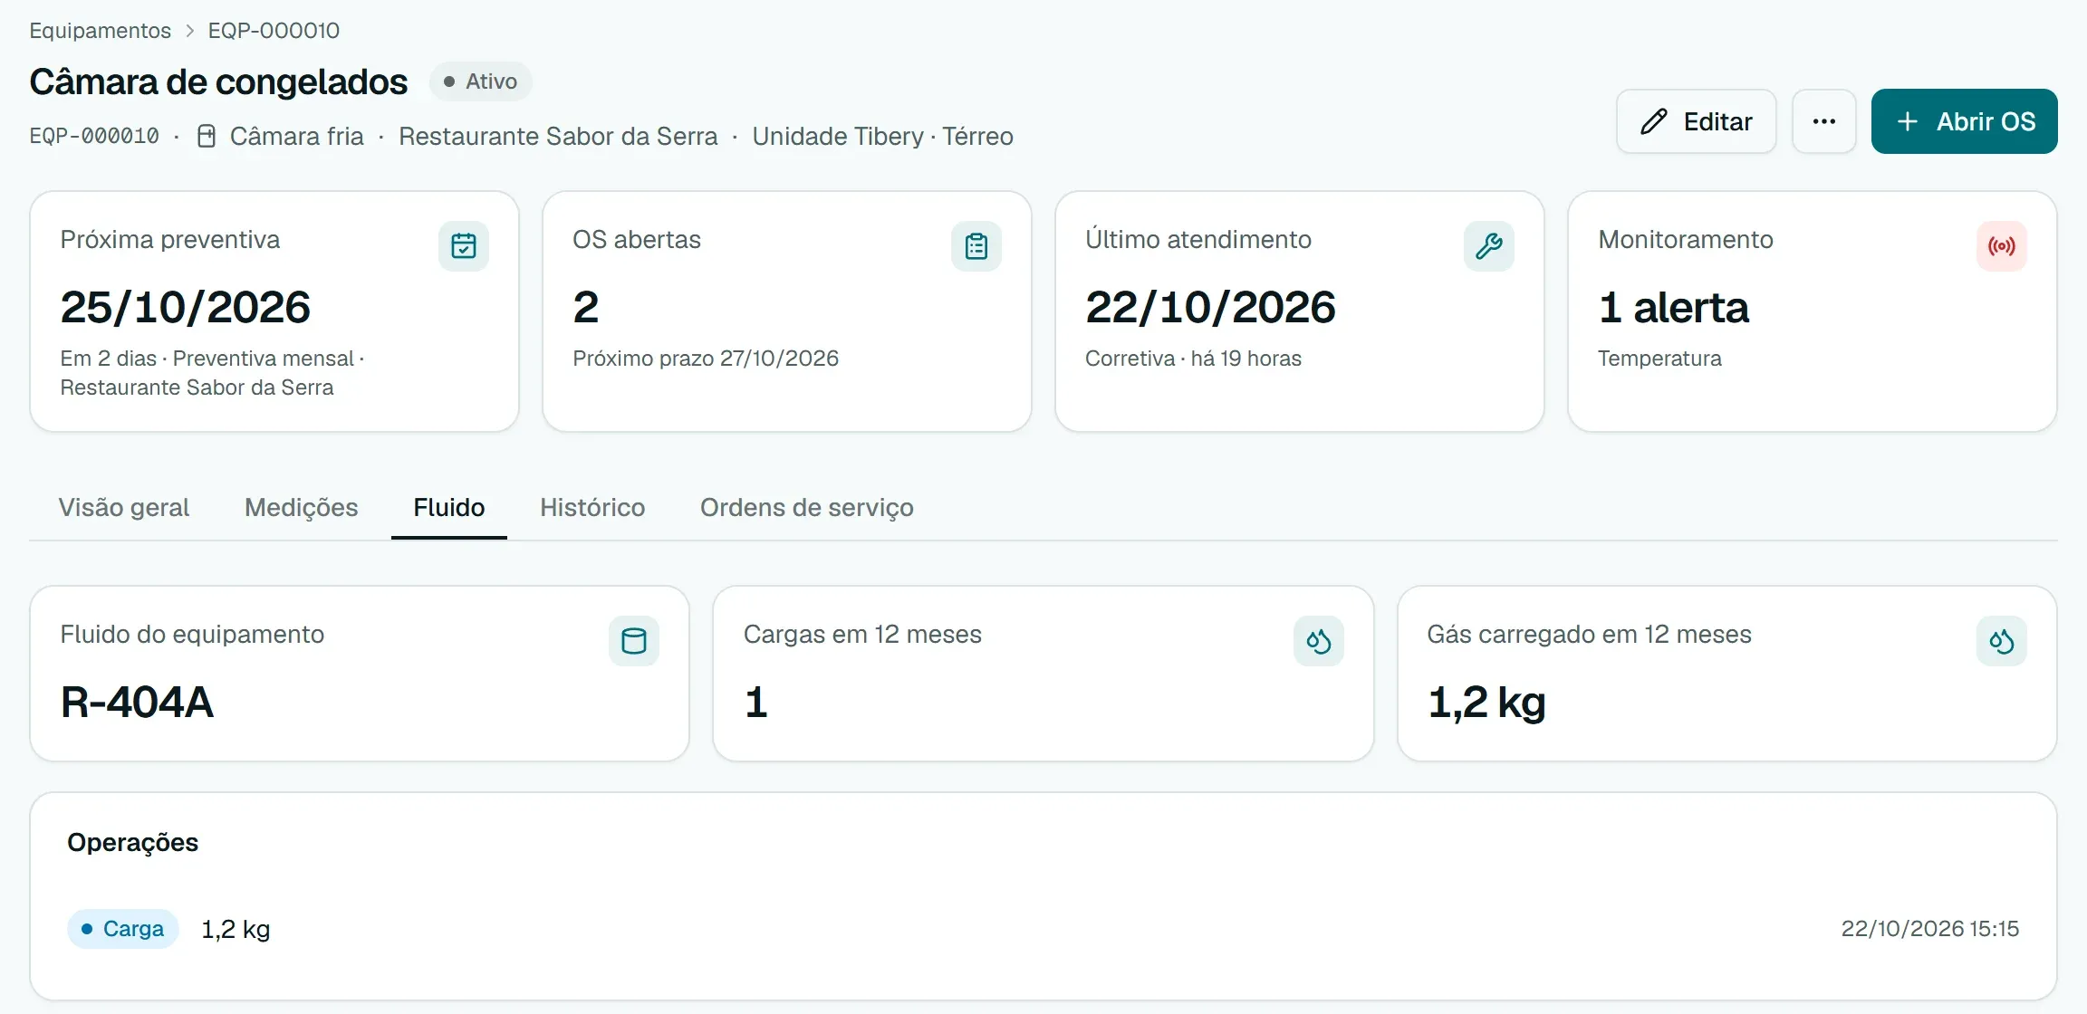Click the droplets icon in Gás carregado card
This screenshot has height=1014, width=2087.
[2002, 641]
